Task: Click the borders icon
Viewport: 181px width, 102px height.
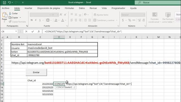Action: 48,20
